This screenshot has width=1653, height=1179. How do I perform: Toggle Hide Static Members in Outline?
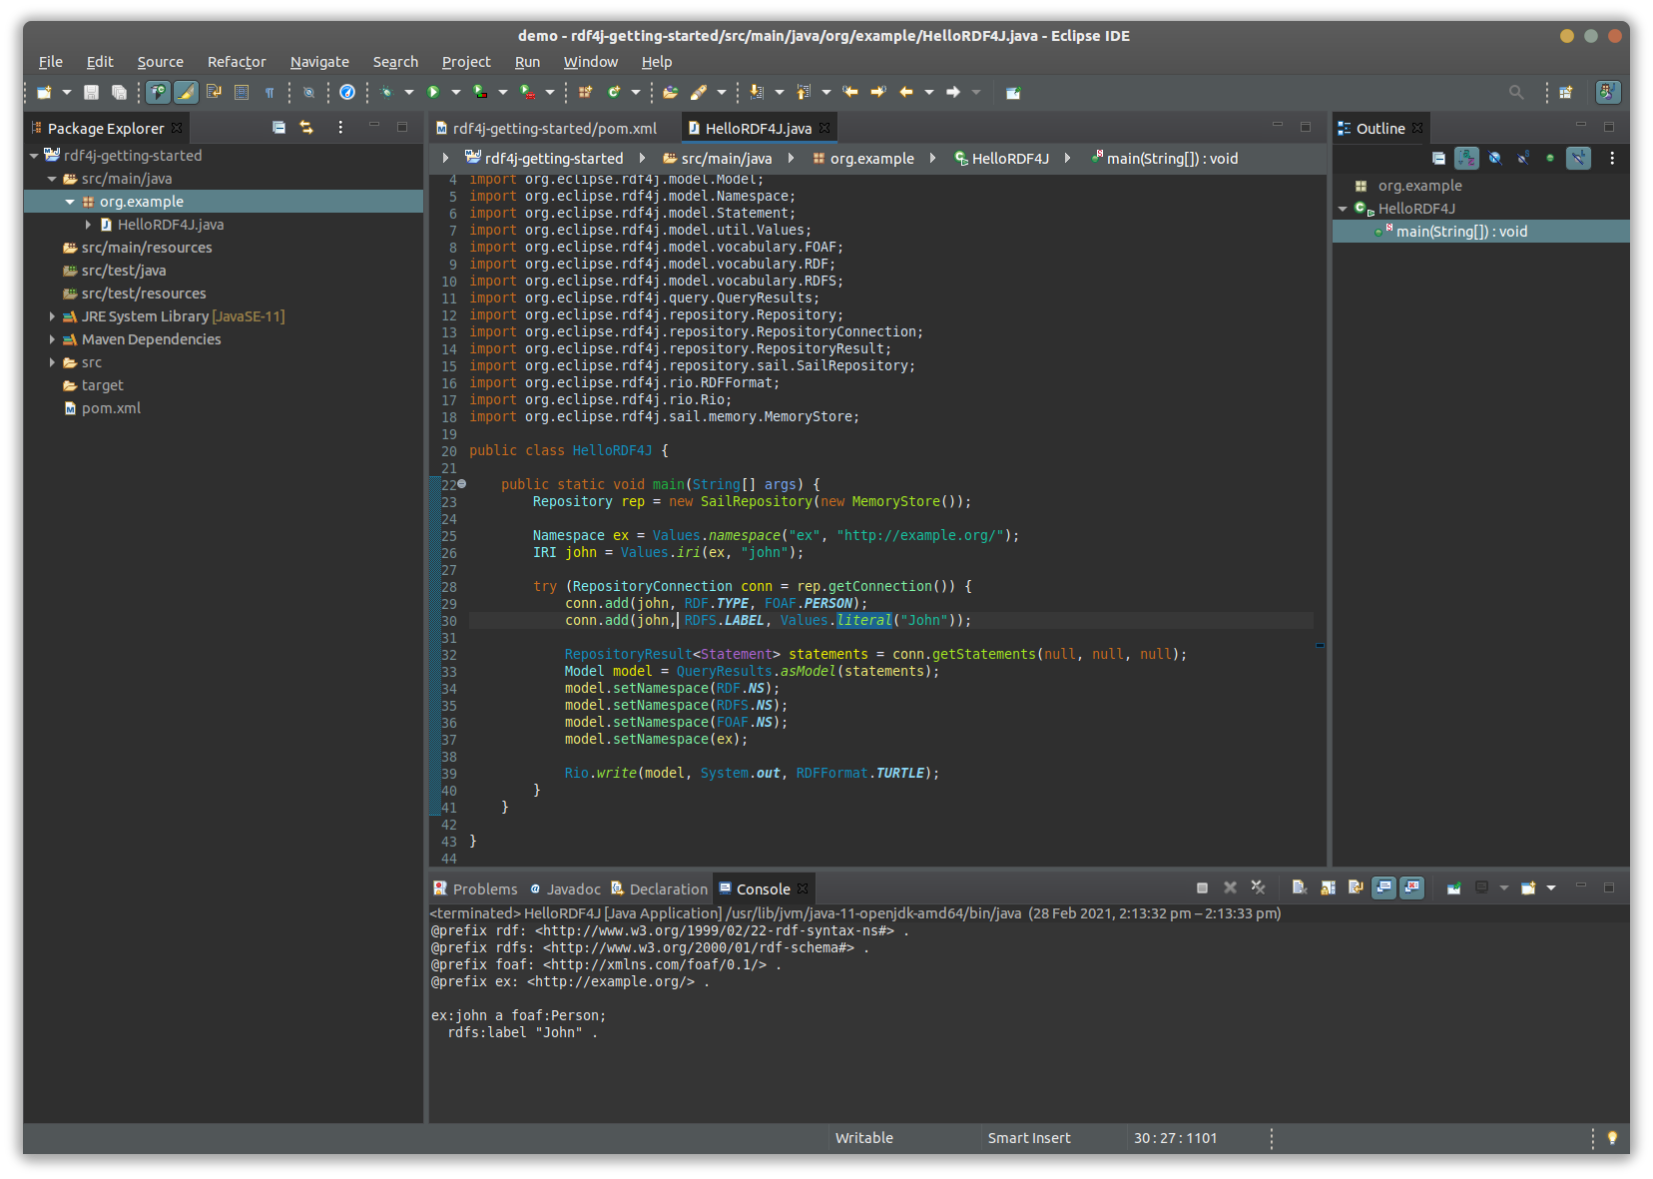[1522, 158]
